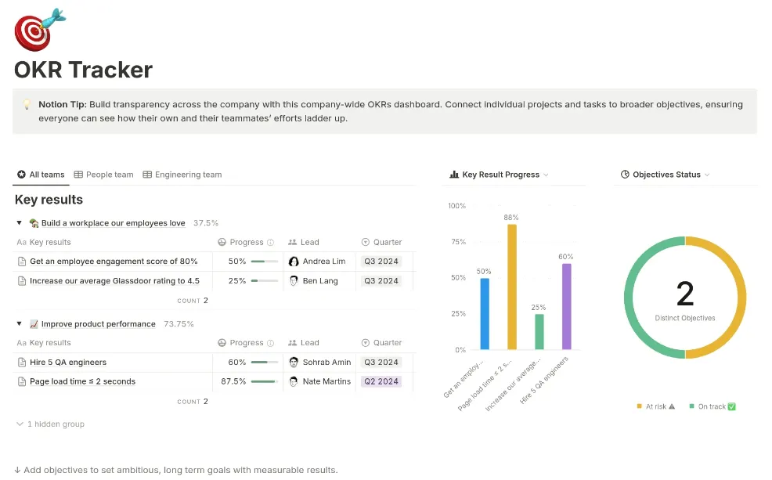Screen dimensions: 772x480
Task: Click the Quarter icon in product performance header
Action: (x=366, y=343)
